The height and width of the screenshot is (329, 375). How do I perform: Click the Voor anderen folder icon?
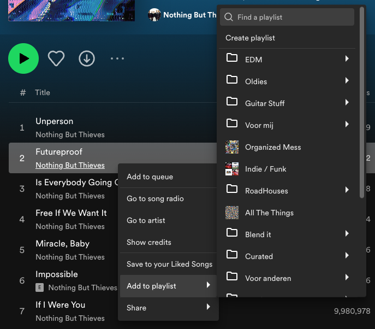232,277
